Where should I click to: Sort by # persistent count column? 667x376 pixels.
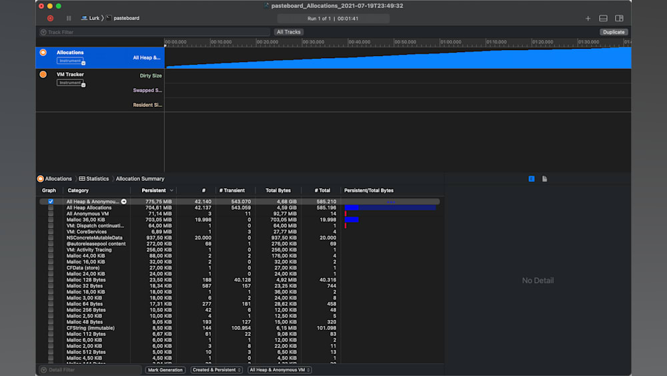[x=203, y=190]
